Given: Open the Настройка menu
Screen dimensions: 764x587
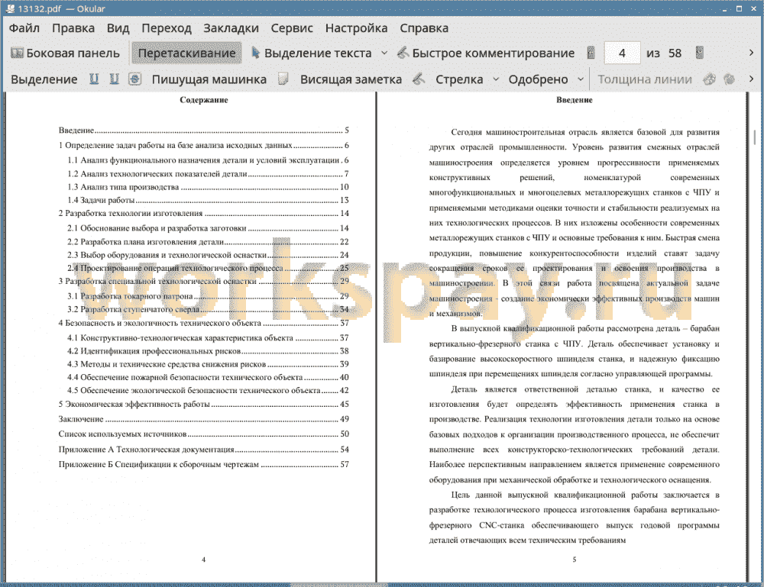Looking at the screenshot, I should (x=356, y=28).
